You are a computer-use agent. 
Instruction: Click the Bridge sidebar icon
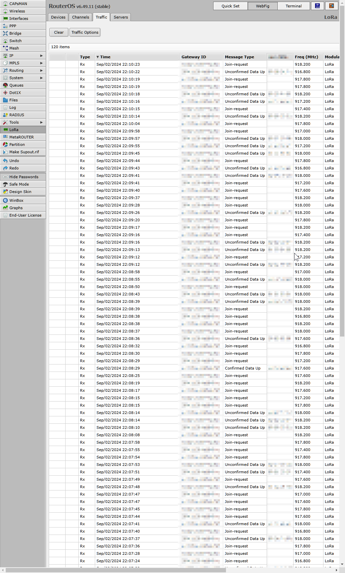(5, 33)
